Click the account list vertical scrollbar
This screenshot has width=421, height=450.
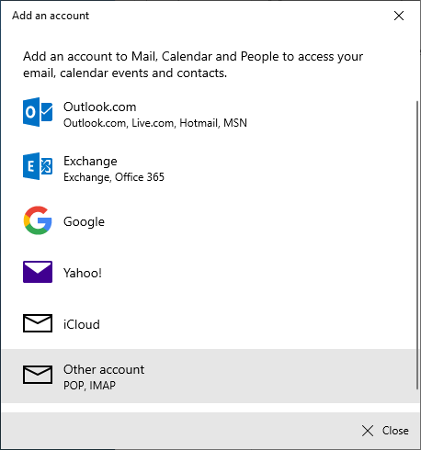coord(417,245)
